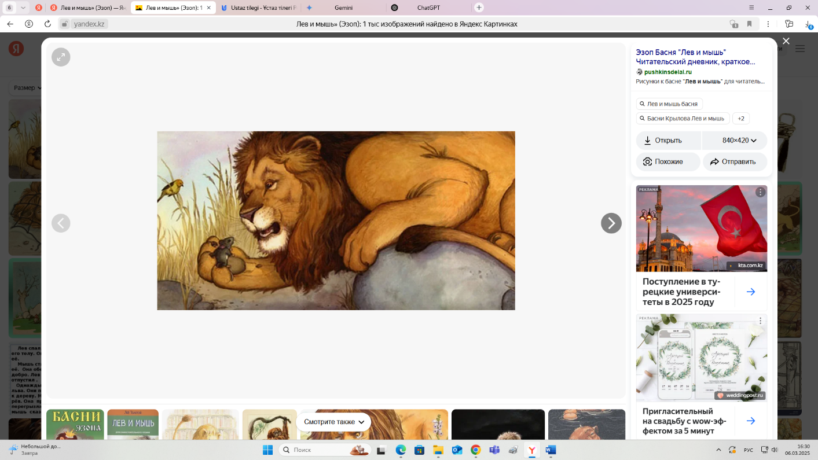Switch to the Ustaz tilegi tab
Image resolution: width=818 pixels, height=460 pixels.
(258, 8)
